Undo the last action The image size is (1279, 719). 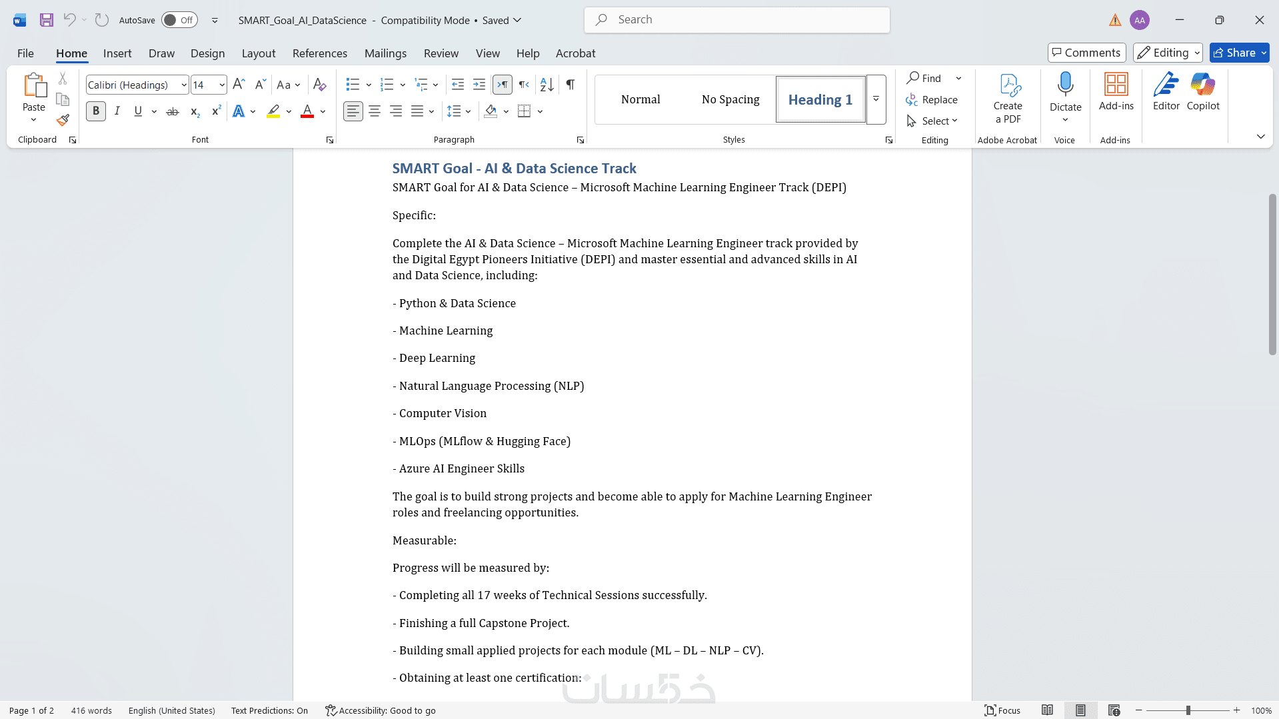(69, 20)
